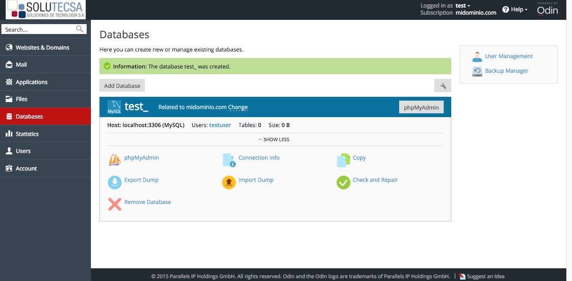
Task: Click the Size: 0 B text
Action: point(279,125)
